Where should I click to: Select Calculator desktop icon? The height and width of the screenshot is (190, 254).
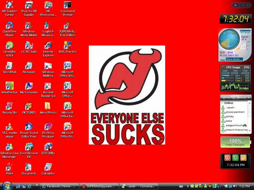click(x=48, y=169)
